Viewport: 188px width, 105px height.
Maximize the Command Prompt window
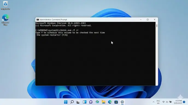148,20
